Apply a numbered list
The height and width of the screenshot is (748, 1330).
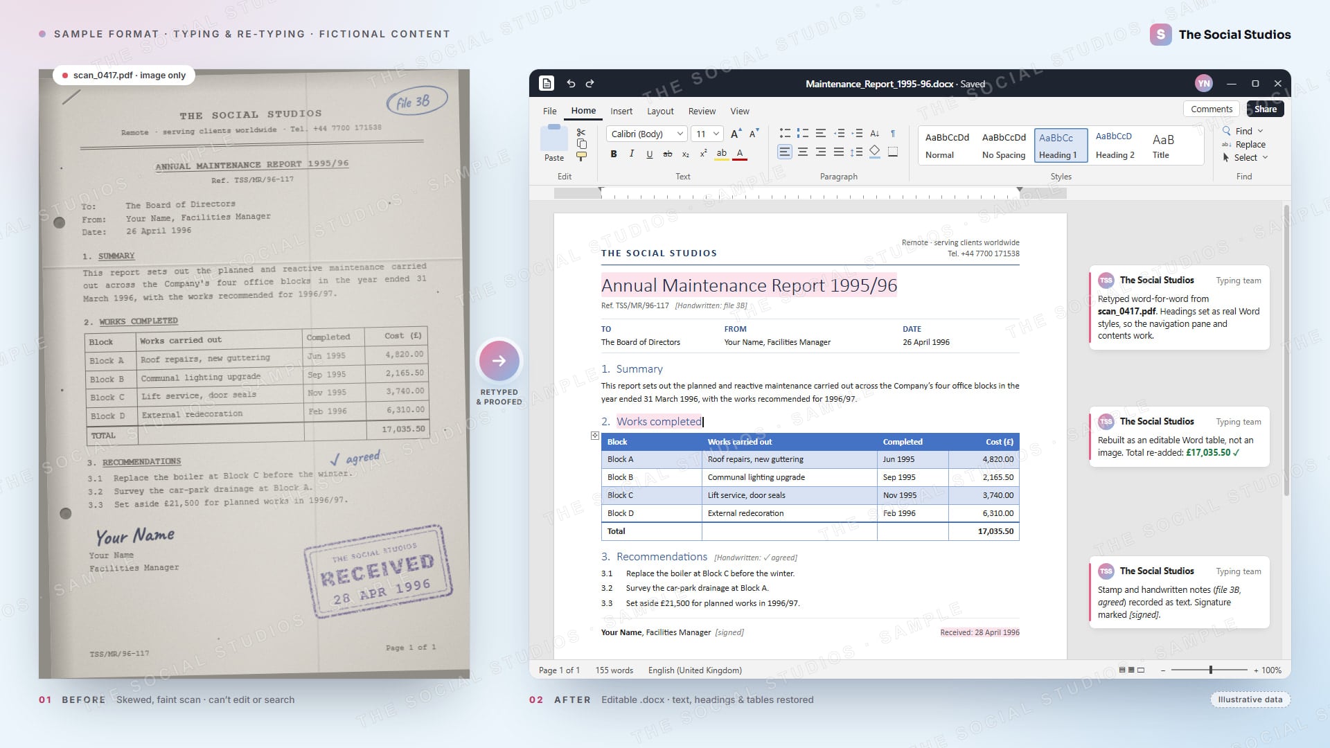coord(803,133)
